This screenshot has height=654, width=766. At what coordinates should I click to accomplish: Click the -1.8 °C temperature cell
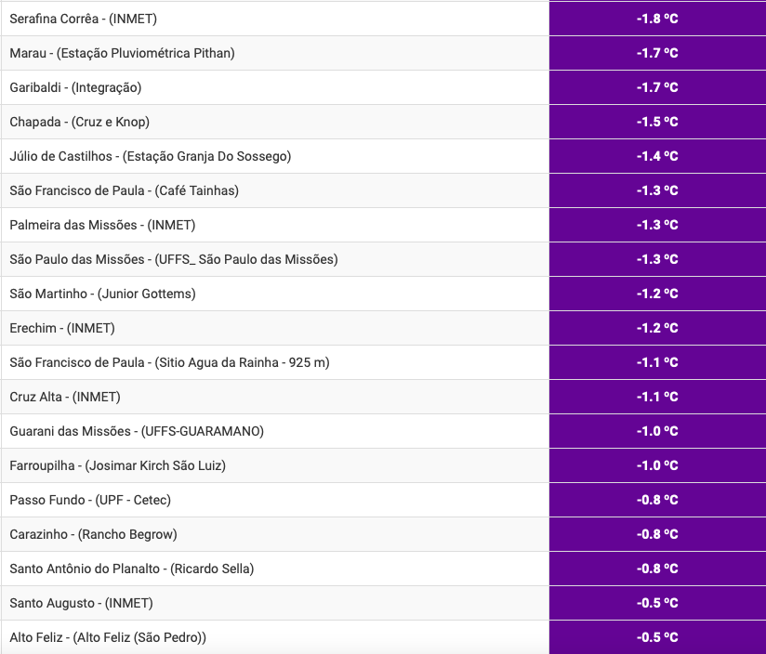[x=657, y=19]
